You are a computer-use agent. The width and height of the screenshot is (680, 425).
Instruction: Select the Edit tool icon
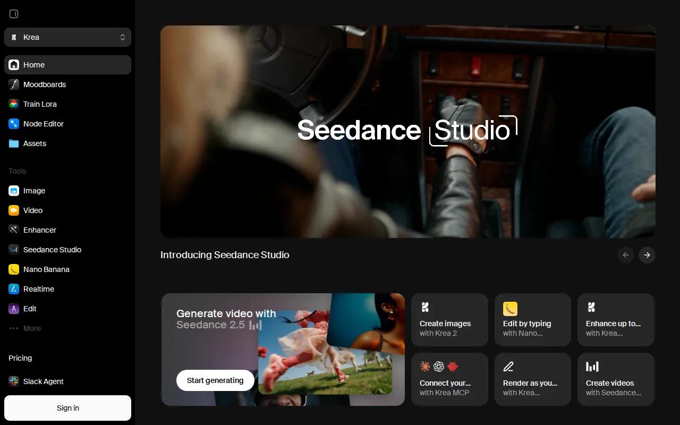tap(14, 309)
